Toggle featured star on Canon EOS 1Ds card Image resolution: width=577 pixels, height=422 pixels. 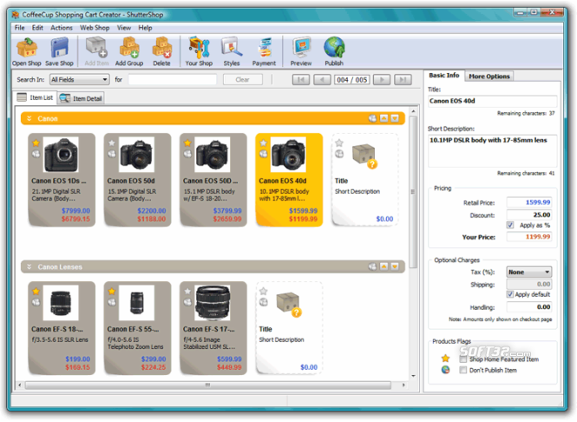tap(36, 143)
